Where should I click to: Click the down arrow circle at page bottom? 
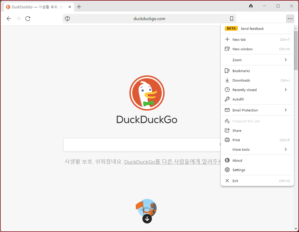147,219
